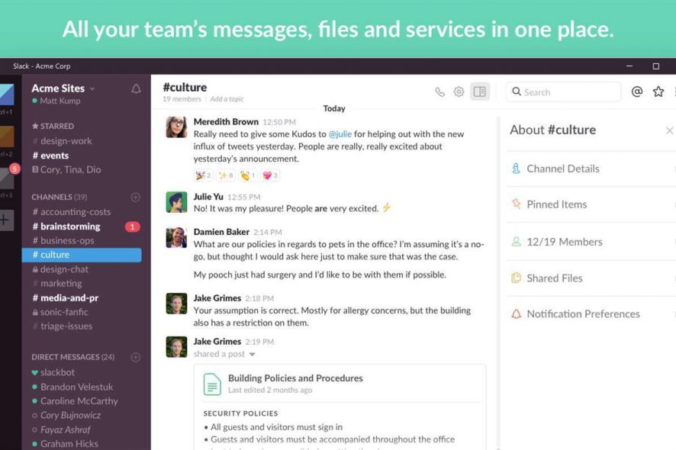The height and width of the screenshot is (450, 676).
Task: Switch to the first blue team icon
Action: coord(7,95)
